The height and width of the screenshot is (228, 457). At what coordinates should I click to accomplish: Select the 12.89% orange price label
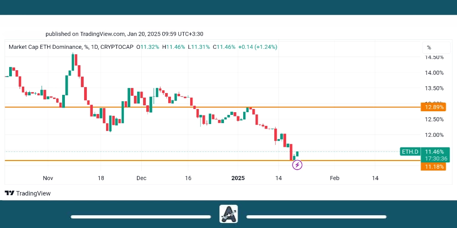[433, 107]
